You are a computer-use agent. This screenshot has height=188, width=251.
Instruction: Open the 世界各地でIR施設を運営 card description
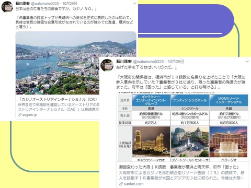tap(59, 107)
